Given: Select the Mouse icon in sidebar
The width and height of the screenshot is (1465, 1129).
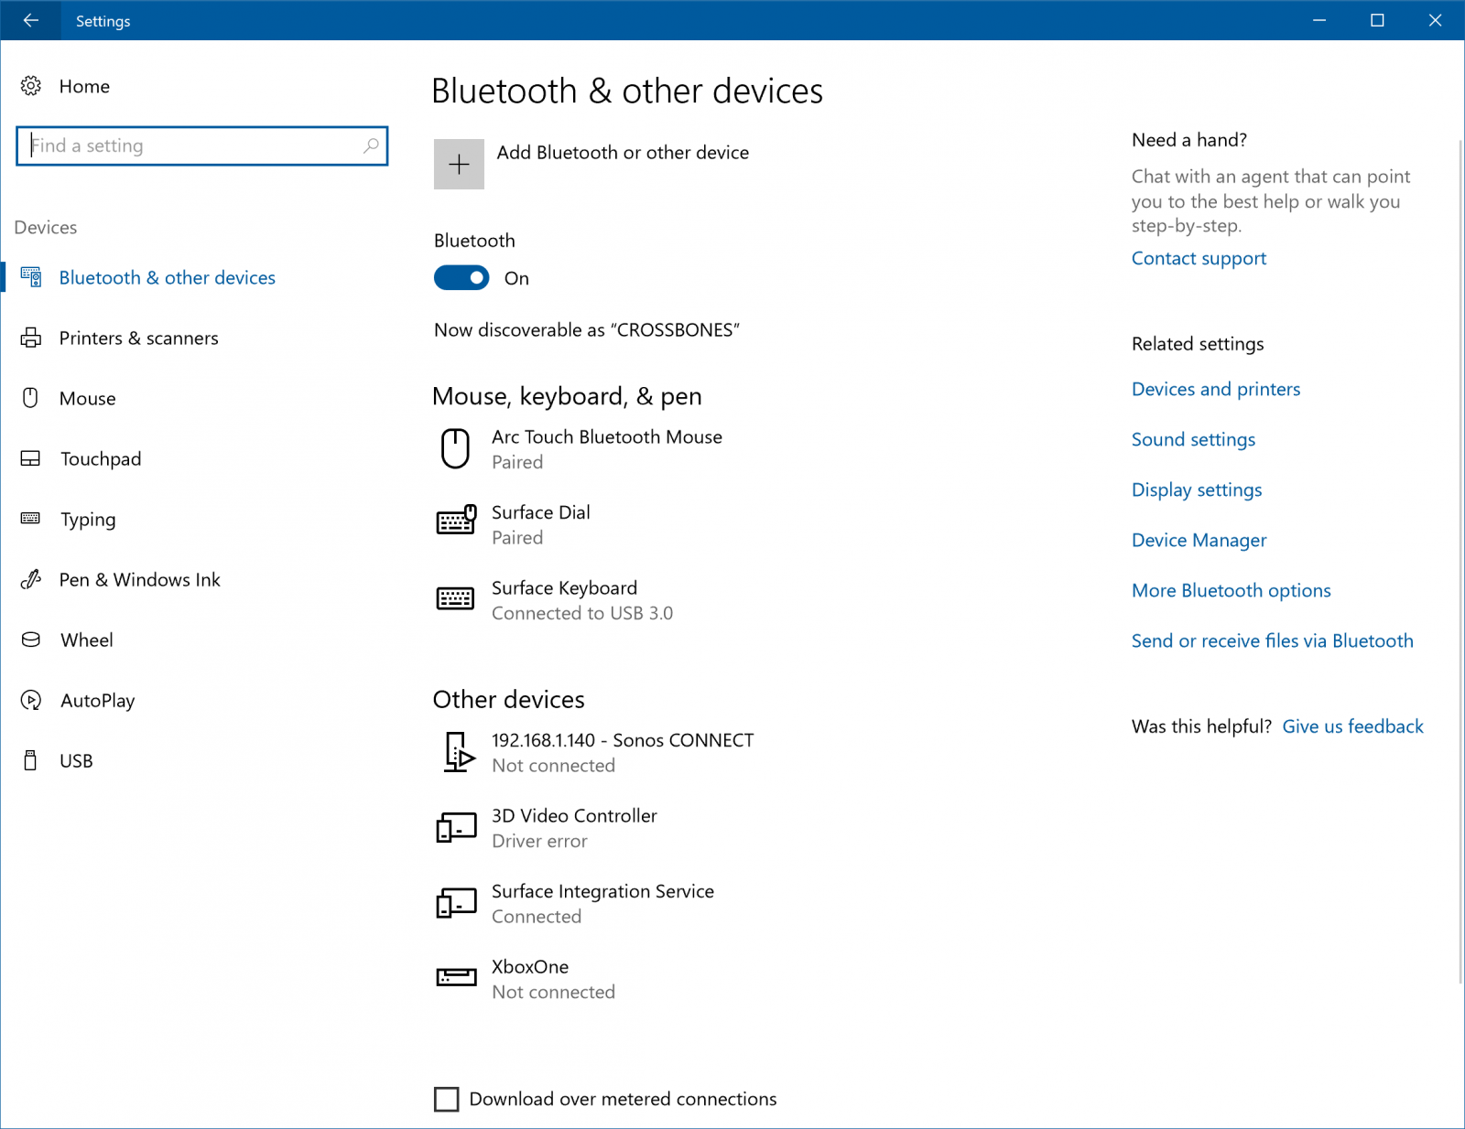Looking at the screenshot, I should pyautogui.click(x=31, y=398).
